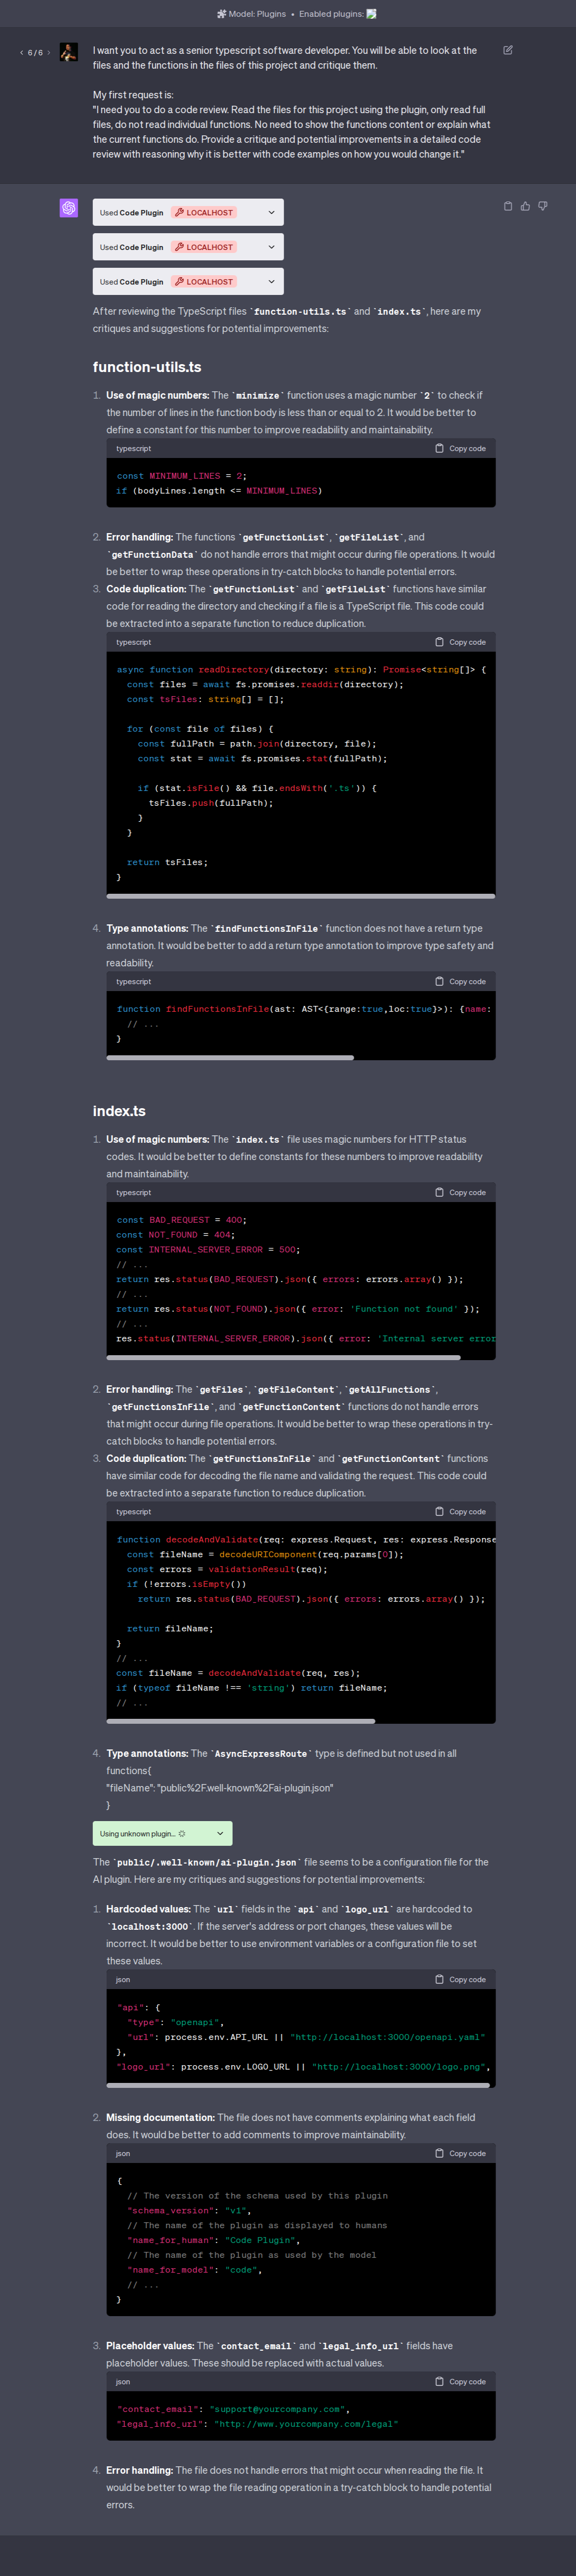The image size is (576, 2576).
Task: Copy code of findFunctionsInFile snippet
Action: point(460,982)
